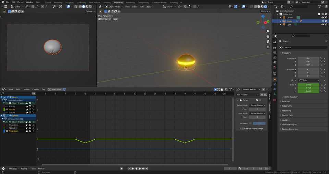Image resolution: width=329 pixels, height=174 pixels.
Task: Open the Before Mode Repeat Motion dropdown
Action: [x=257, y=105]
